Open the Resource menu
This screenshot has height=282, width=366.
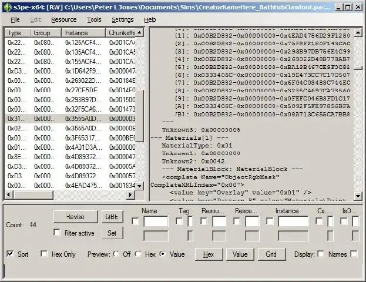pos(63,20)
